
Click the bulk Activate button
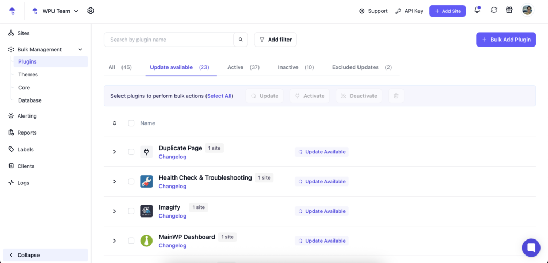tap(309, 96)
